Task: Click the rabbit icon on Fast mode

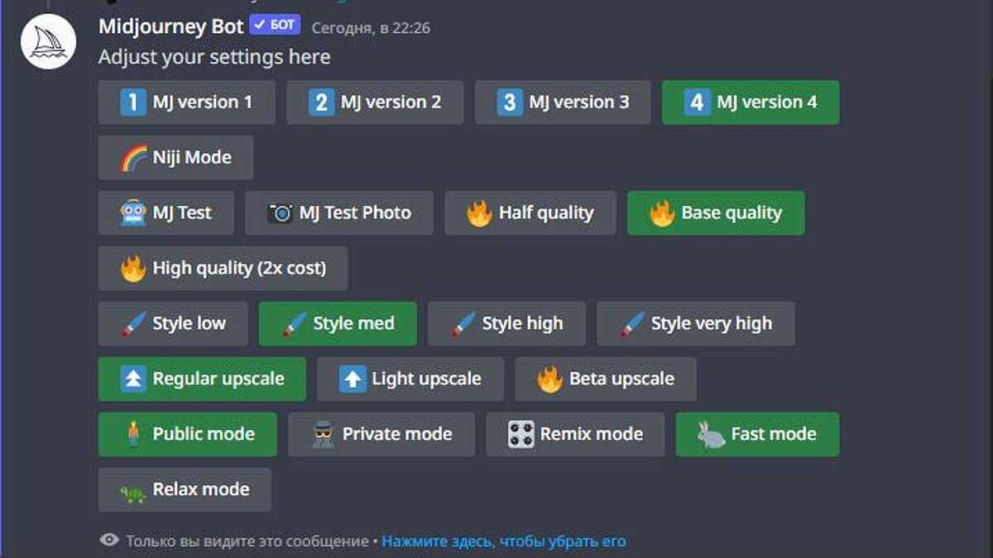Action: [x=711, y=435]
